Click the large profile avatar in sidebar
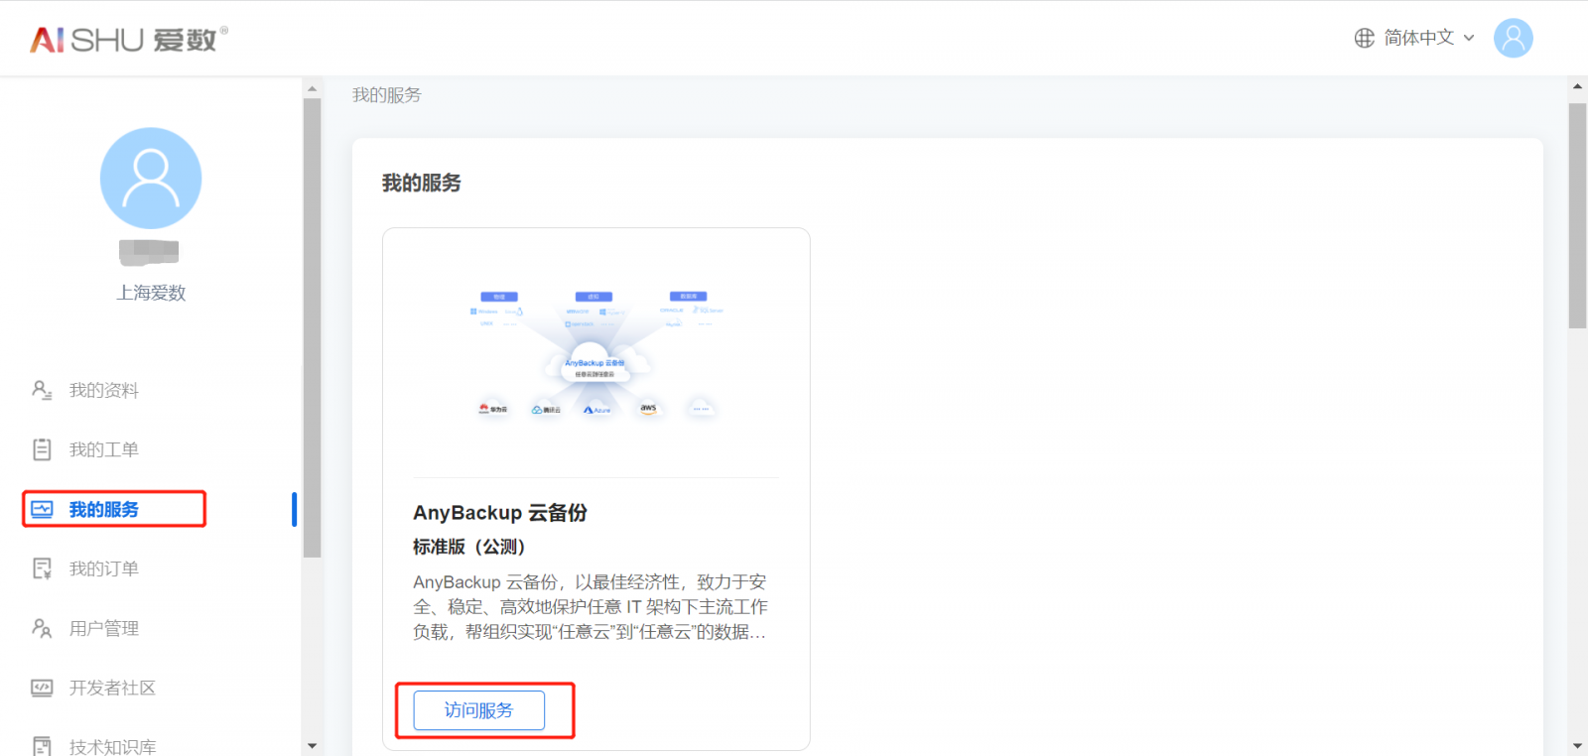The width and height of the screenshot is (1588, 756). point(151,178)
